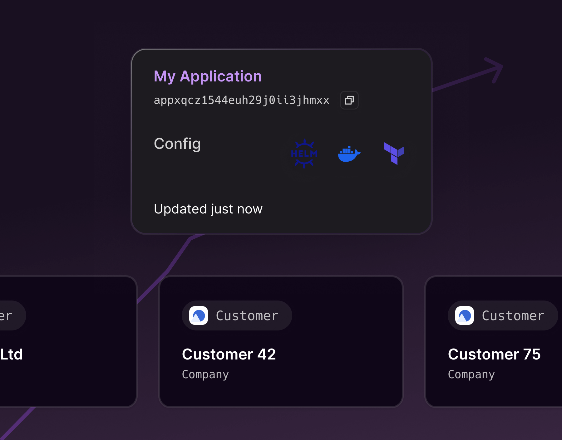Click the logo icon in Customer 75 badge
This screenshot has width=562, height=440.
point(465,315)
